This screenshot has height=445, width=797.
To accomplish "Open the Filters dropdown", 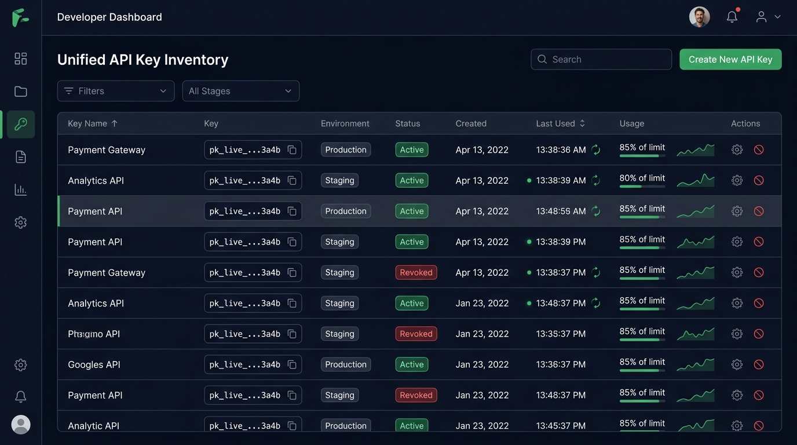I will click(x=116, y=91).
